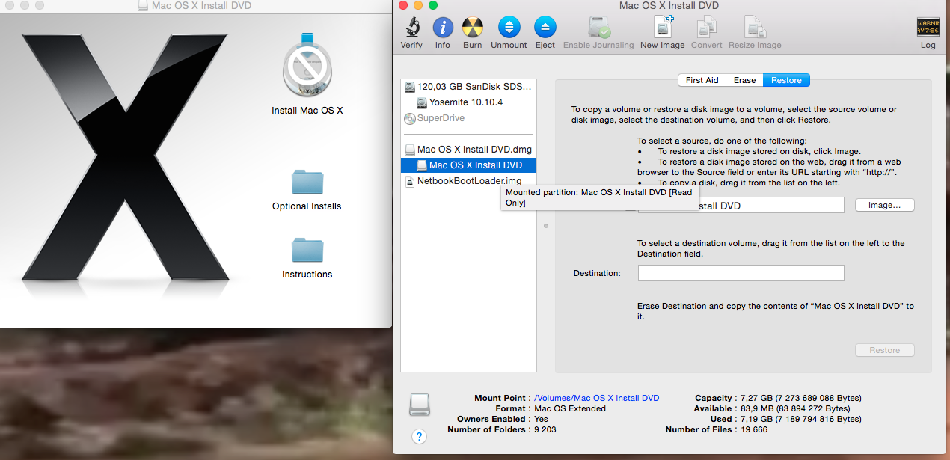Click the Enable Journaling icon

click(x=598, y=28)
